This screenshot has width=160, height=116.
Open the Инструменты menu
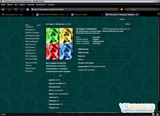(x=41, y=5)
